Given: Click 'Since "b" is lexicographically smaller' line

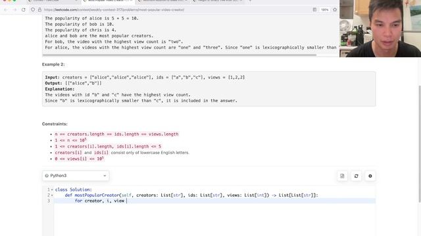Looking at the screenshot, I should click(x=141, y=101).
